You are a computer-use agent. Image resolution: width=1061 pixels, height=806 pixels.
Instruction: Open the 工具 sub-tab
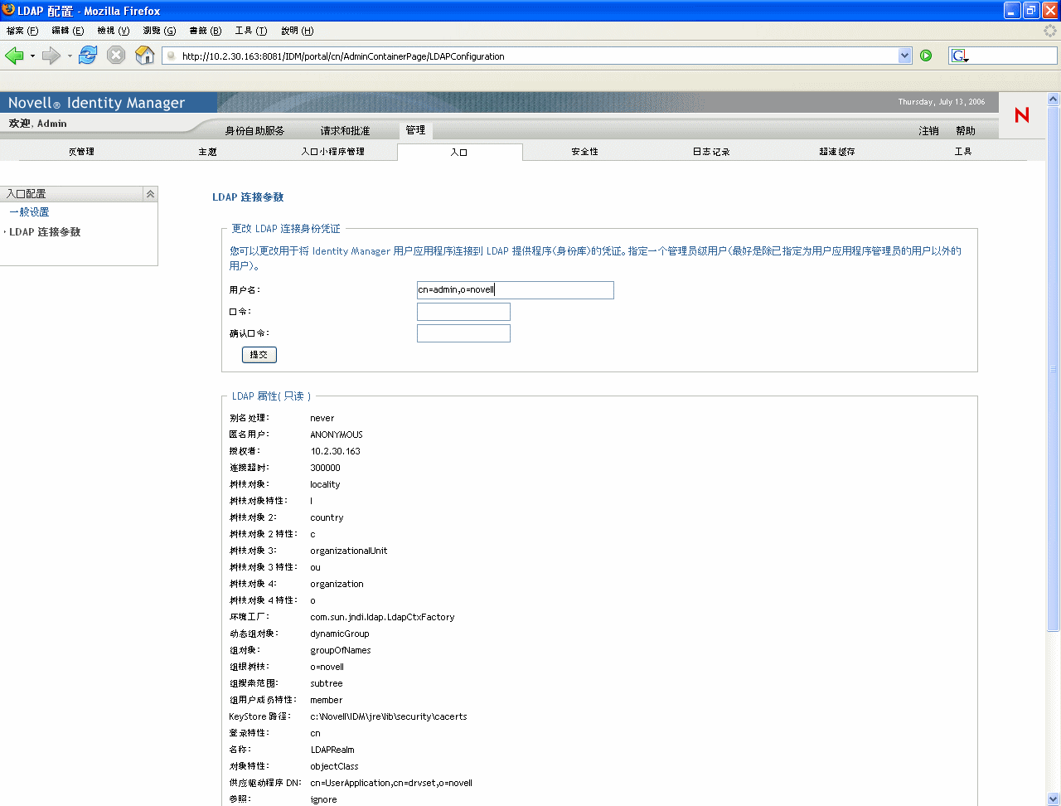click(x=963, y=152)
